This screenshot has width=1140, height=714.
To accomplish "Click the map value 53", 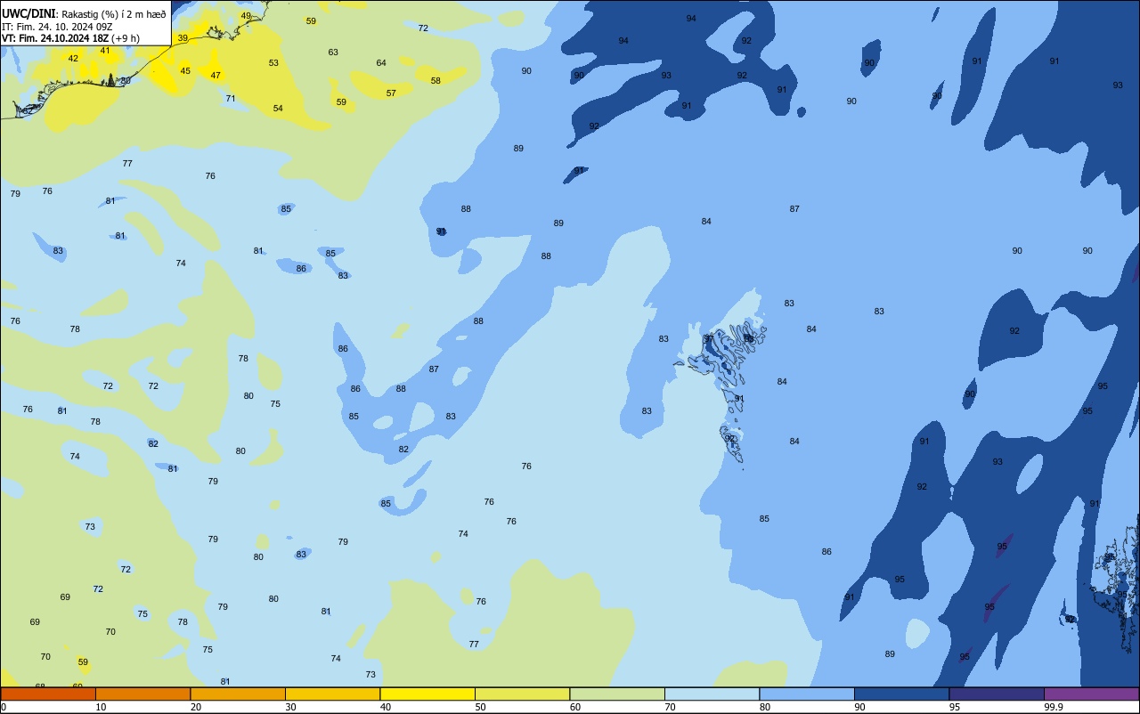I will (x=273, y=63).
